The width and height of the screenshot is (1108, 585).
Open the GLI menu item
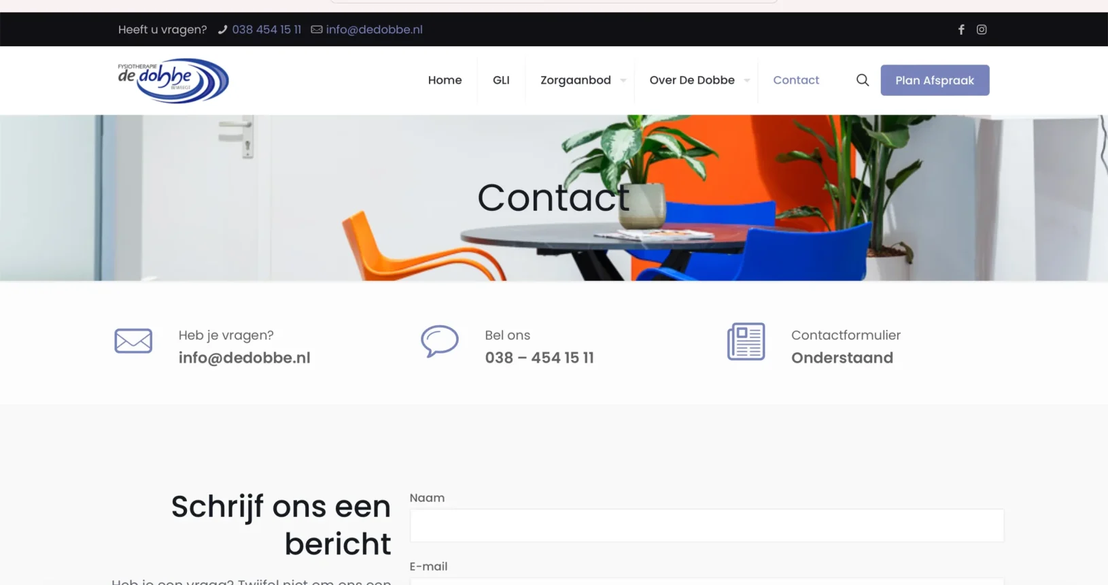click(501, 80)
